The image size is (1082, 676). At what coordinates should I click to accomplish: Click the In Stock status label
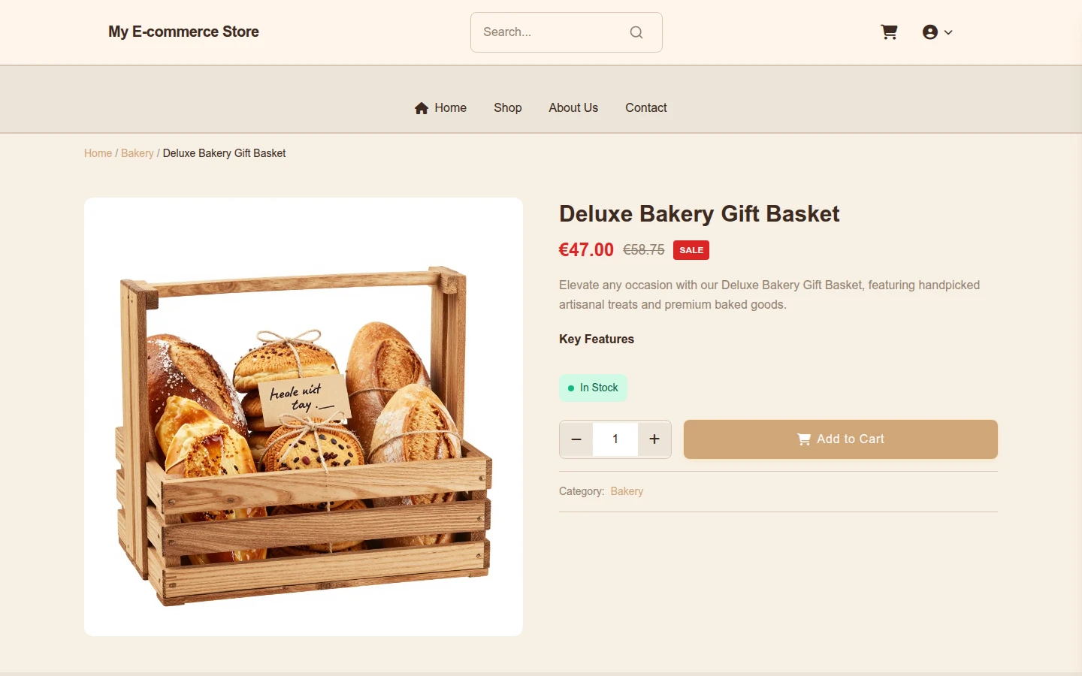[593, 388]
